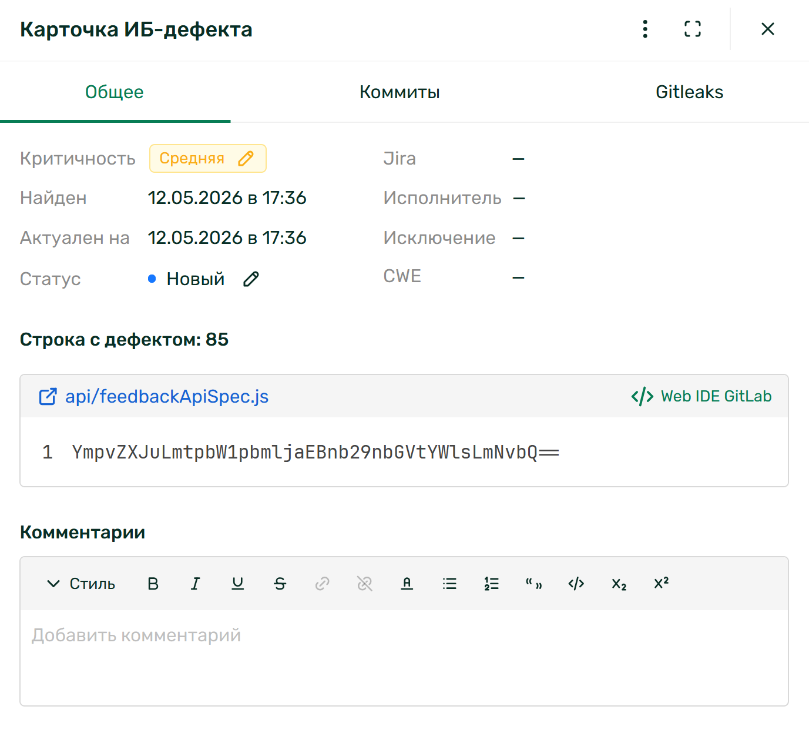Viewport: 809px width, 733px height.
Task: Open the Gitleaks tab
Action: (689, 92)
